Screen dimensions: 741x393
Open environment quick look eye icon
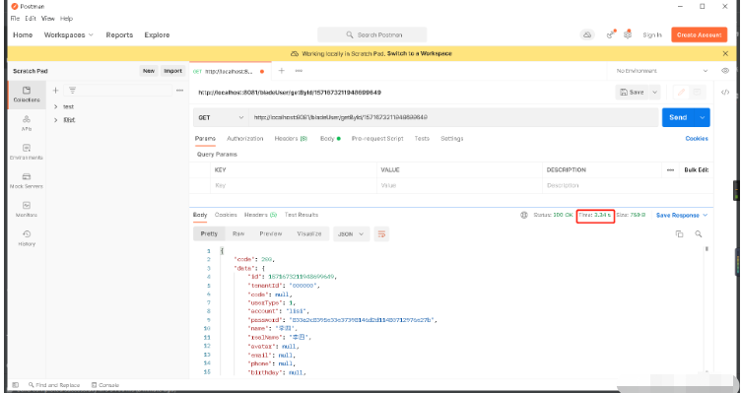(725, 70)
